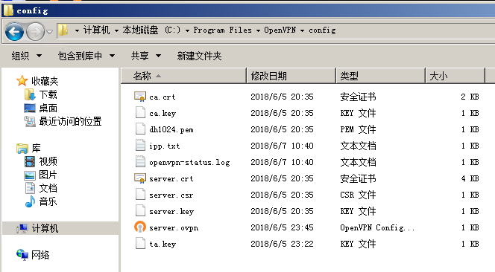This screenshot has width=495, height=272.
Task: Click the 桌面 desktop icon in sidebar
Action: pos(30,109)
